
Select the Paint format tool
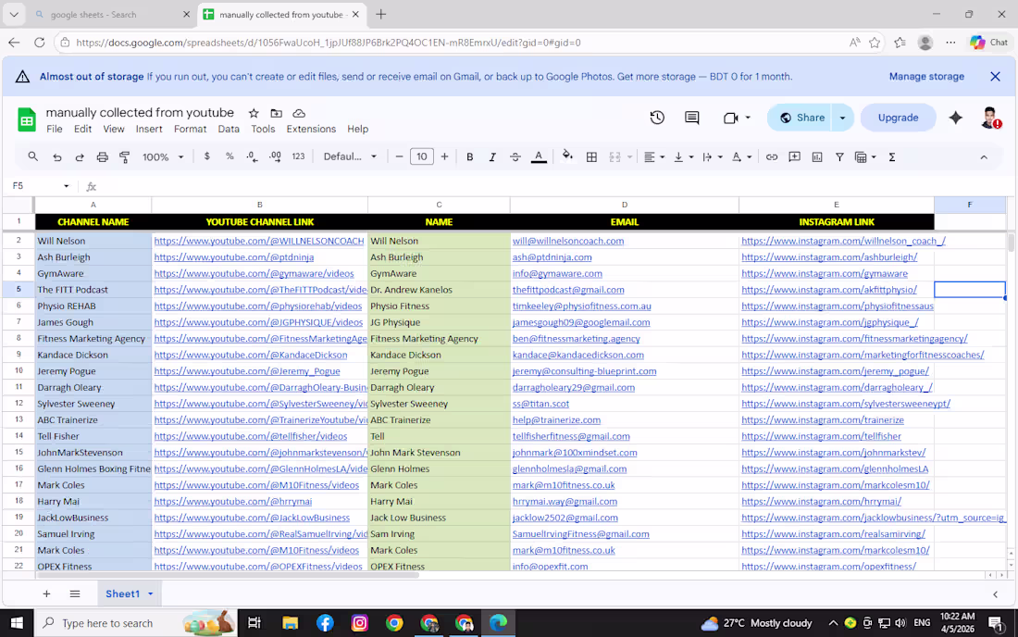(x=127, y=156)
